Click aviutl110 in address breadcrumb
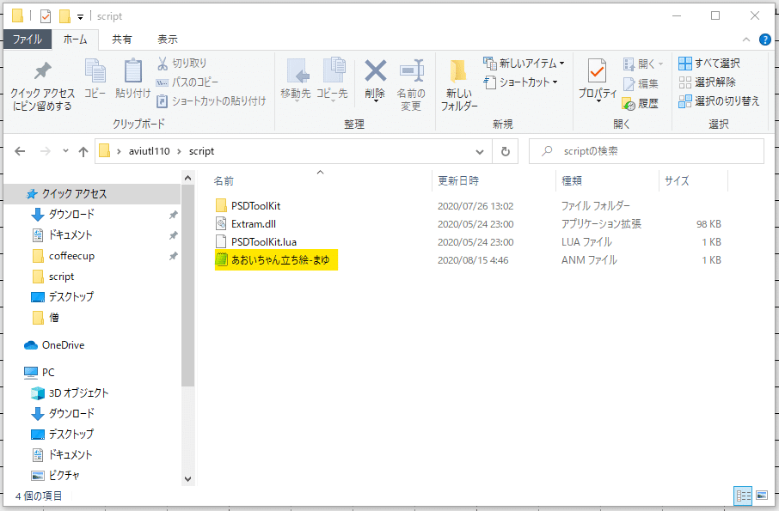This screenshot has width=779, height=511. pos(149,151)
